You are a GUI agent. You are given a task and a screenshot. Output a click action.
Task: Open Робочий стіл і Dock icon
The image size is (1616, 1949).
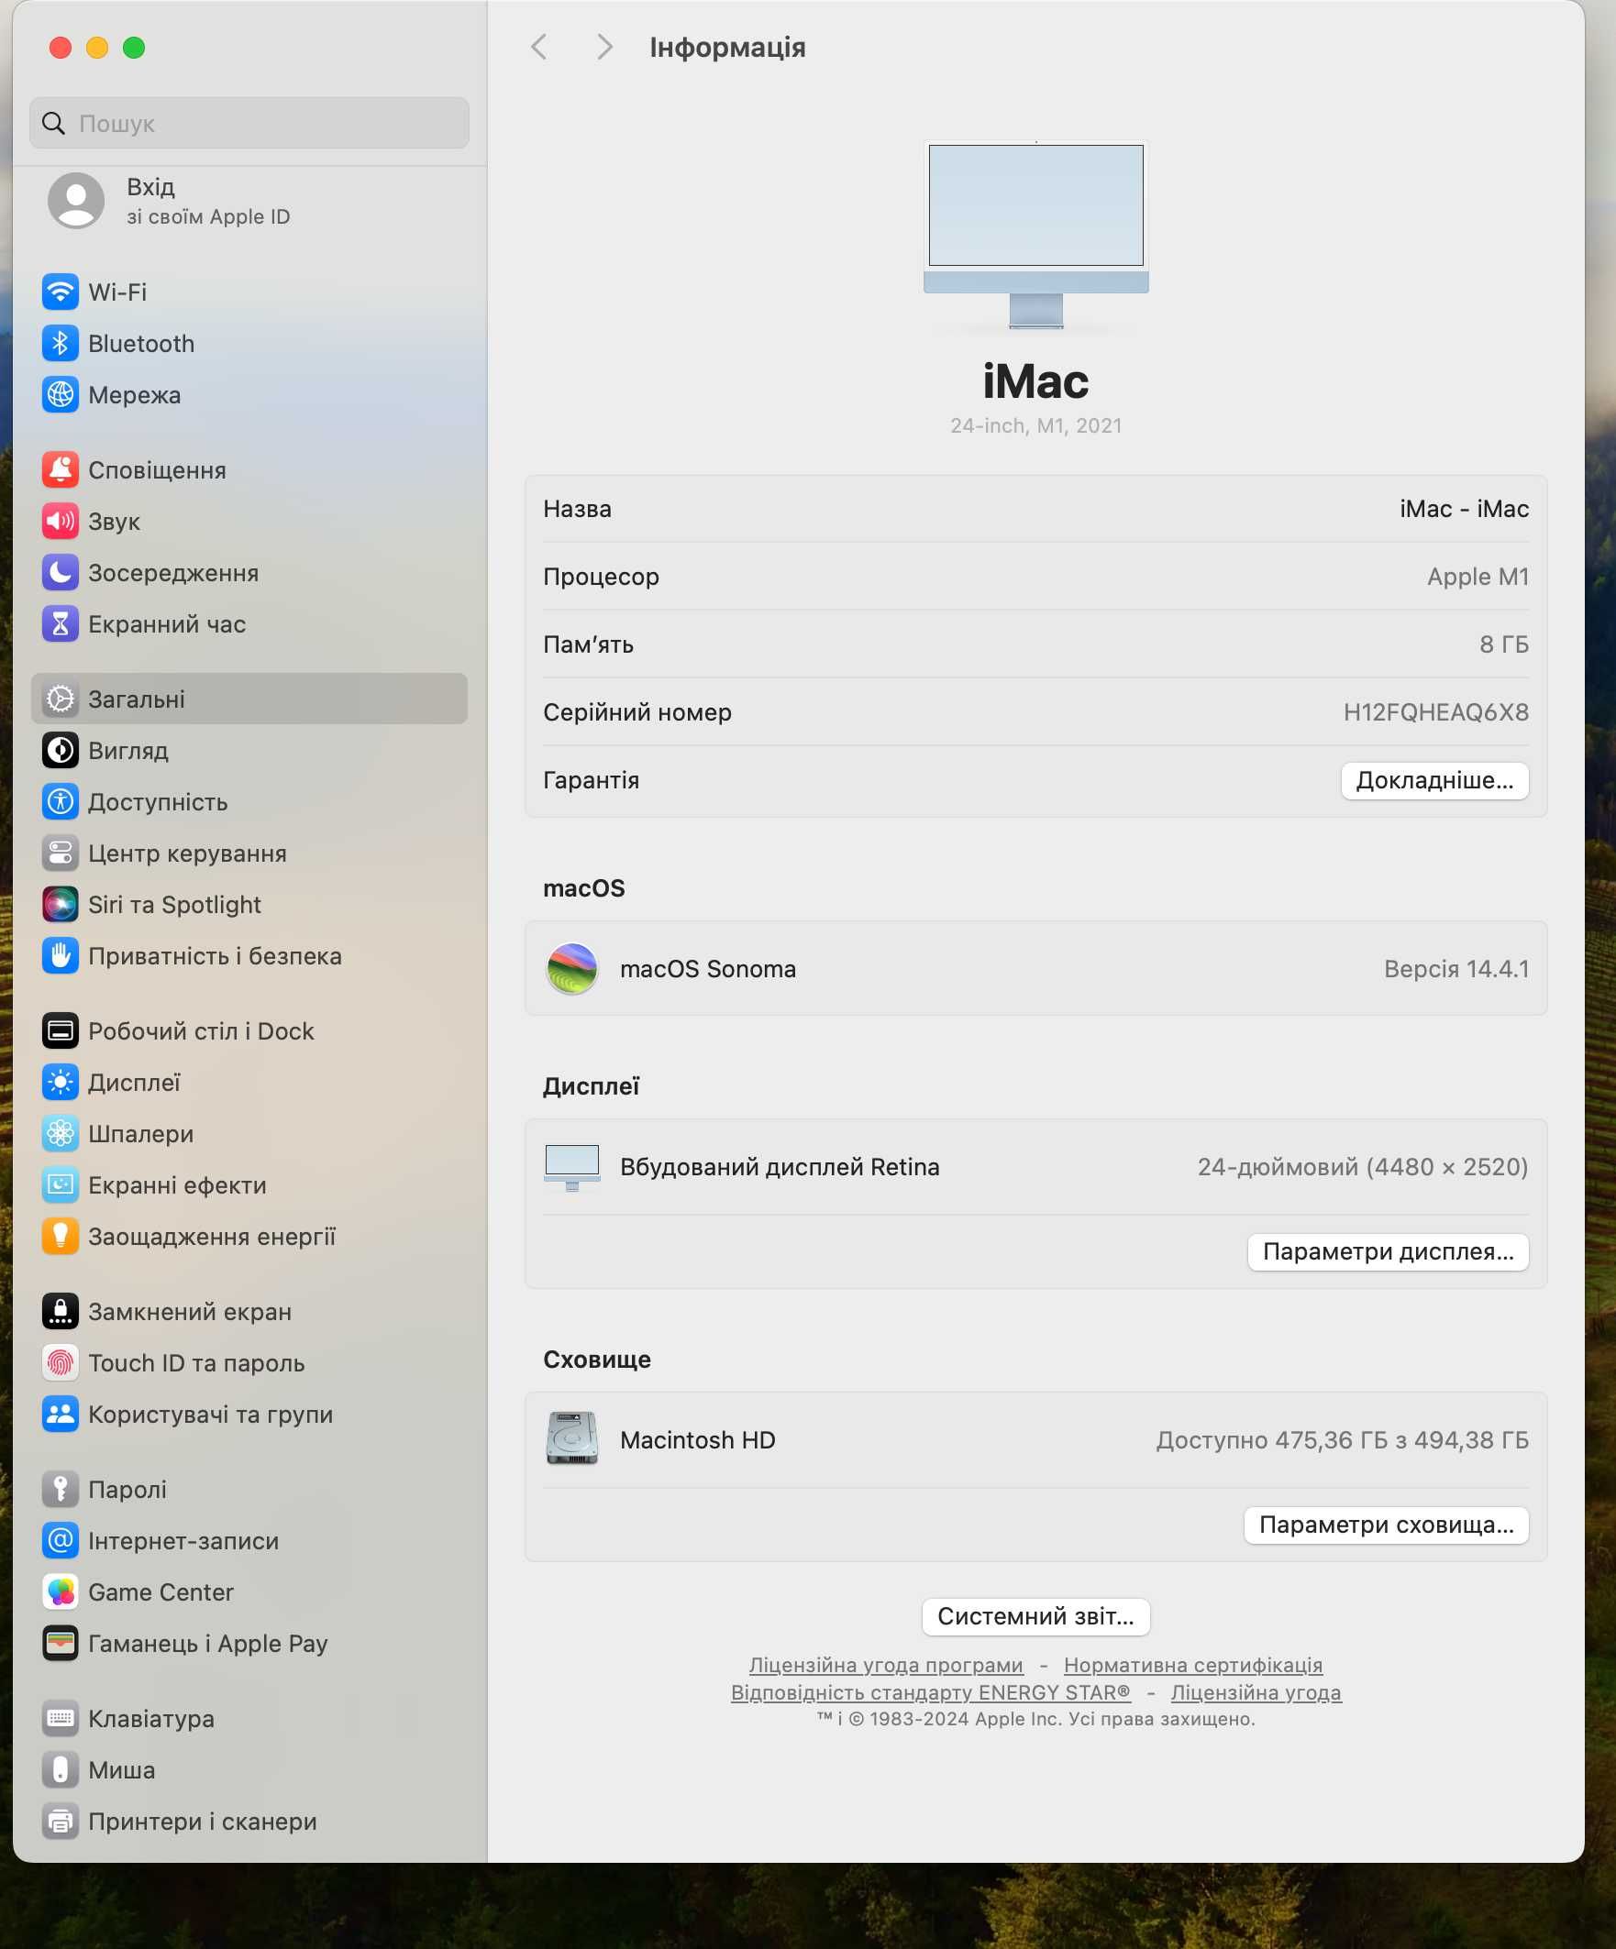click(x=61, y=1031)
